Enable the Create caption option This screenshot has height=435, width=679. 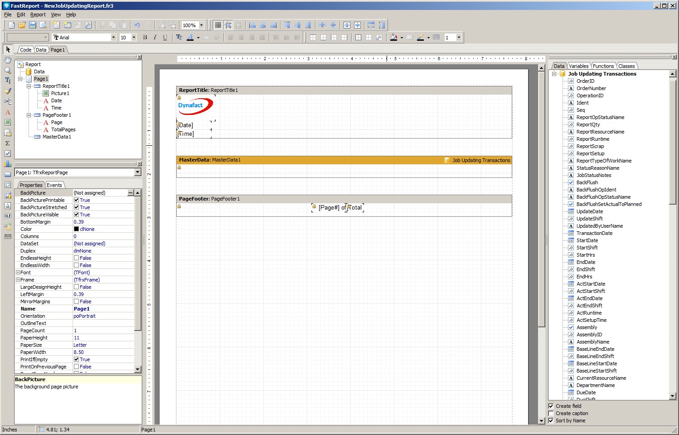(x=551, y=413)
